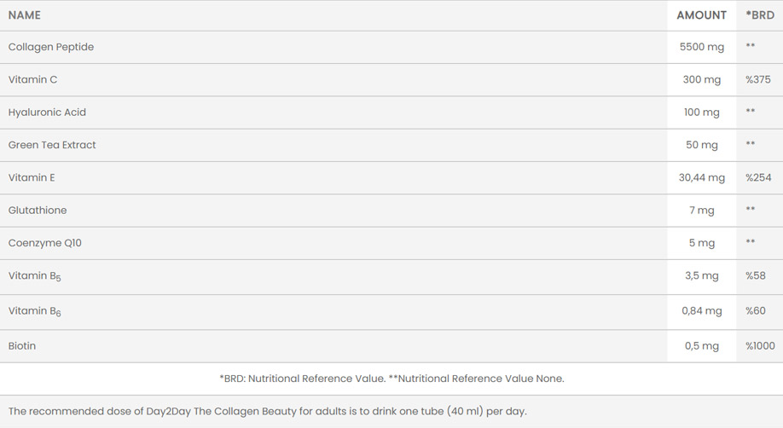783x428 pixels.
Task: Click the 30,44 mg amount value
Action: coord(701,177)
